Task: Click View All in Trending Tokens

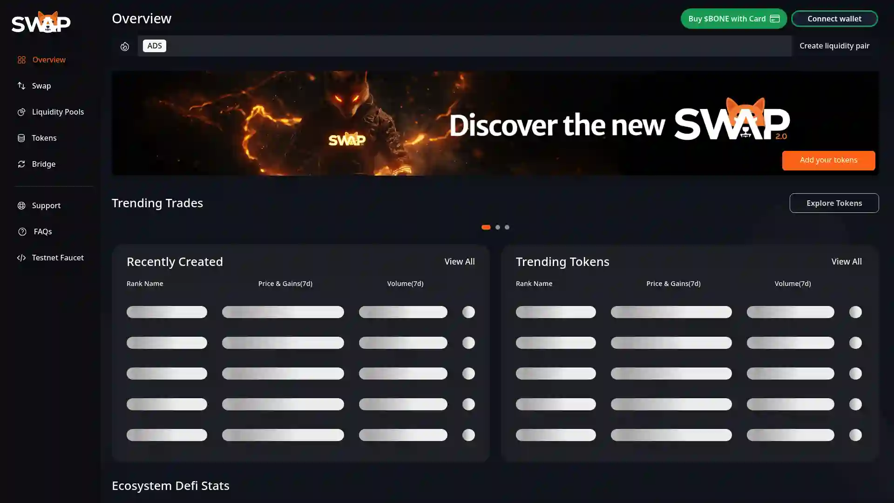Action: [846, 262]
